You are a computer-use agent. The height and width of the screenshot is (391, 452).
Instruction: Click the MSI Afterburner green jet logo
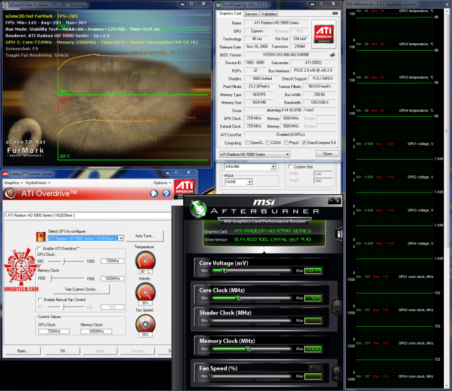(x=198, y=208)
